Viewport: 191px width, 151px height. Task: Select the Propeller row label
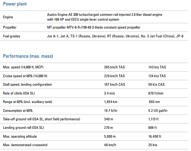tap(10, 27)
